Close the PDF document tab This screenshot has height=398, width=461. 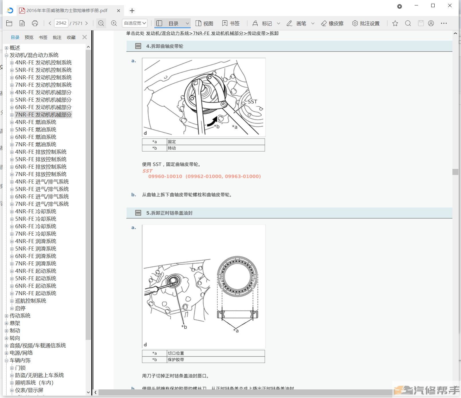pyautogui.click(x=119, y=11)
